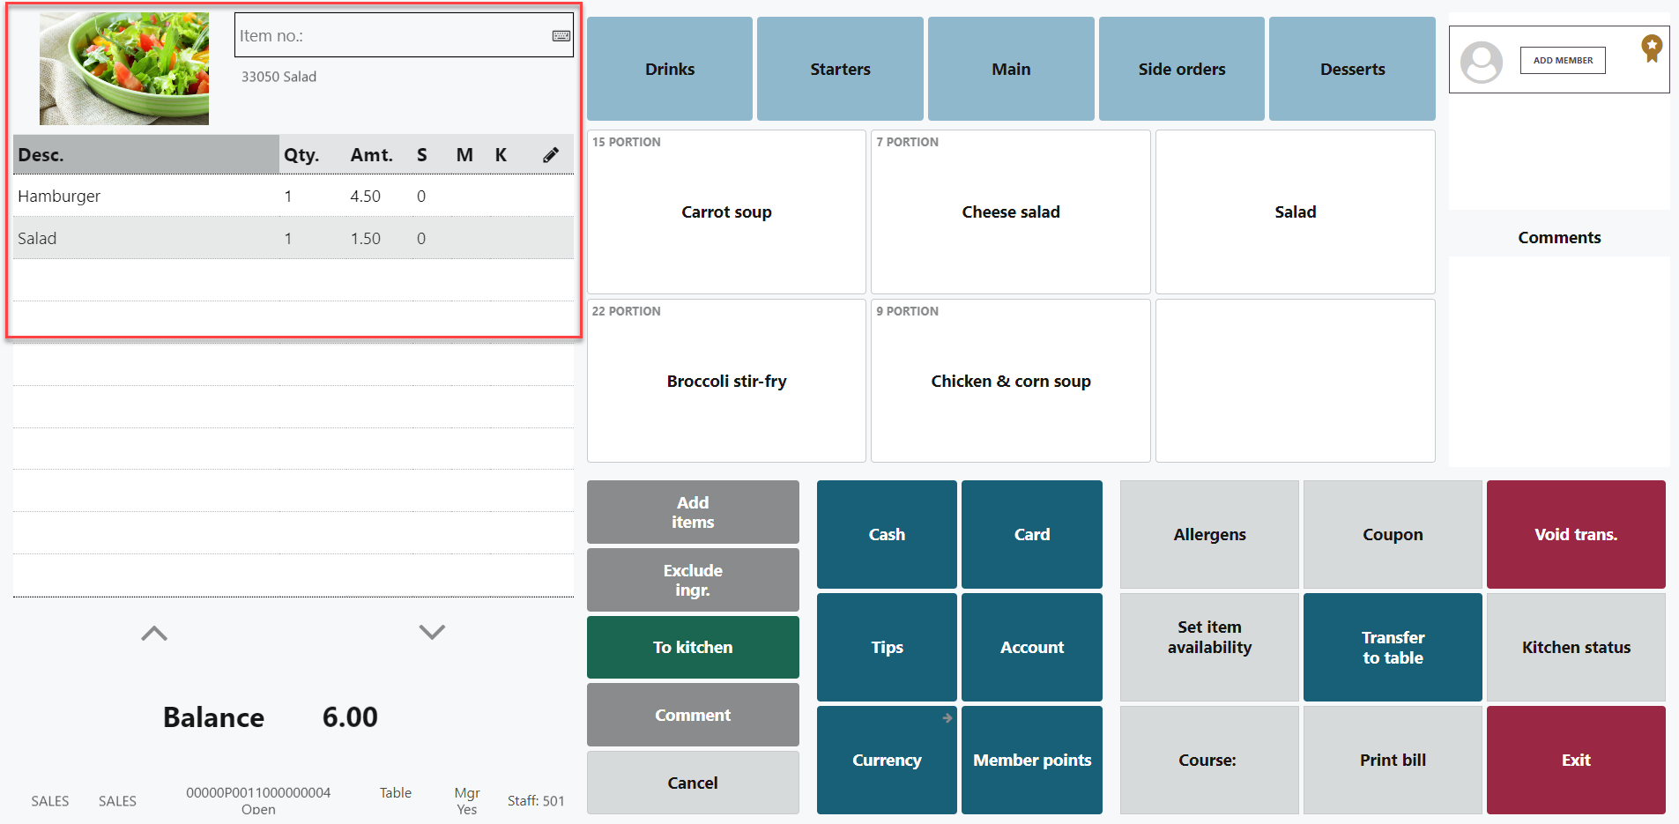Select the Hamburger order line
The width and height of the screenshot is (1679, 824).
point(293,196)
